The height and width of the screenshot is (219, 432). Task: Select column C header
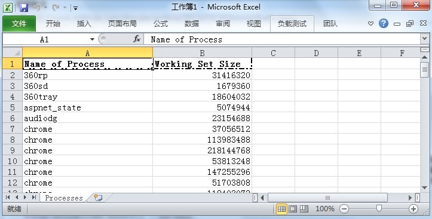click(x=273, y=53)
